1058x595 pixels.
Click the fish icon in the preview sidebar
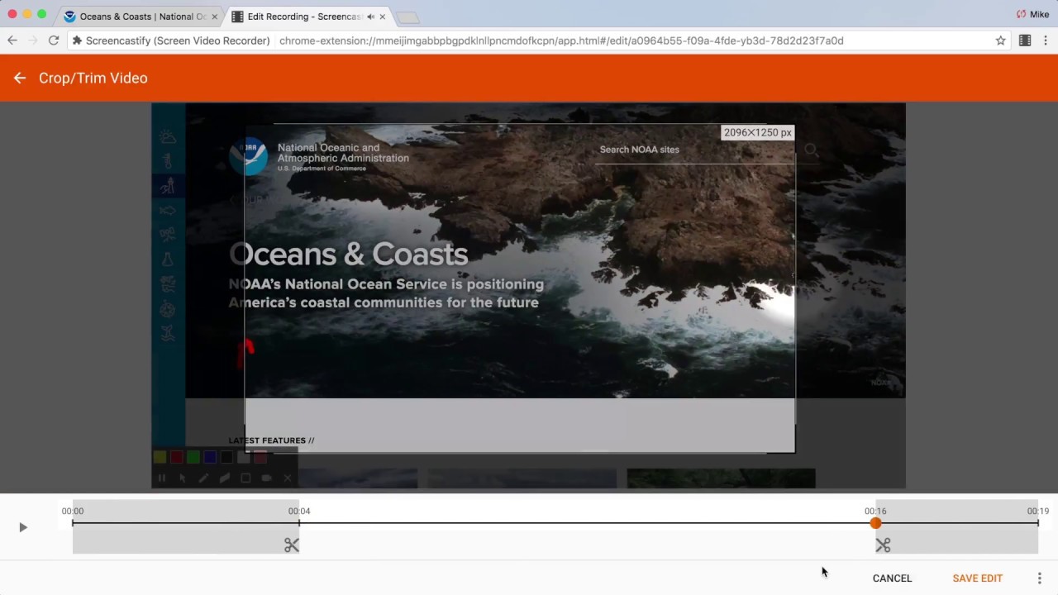point(168,211)
